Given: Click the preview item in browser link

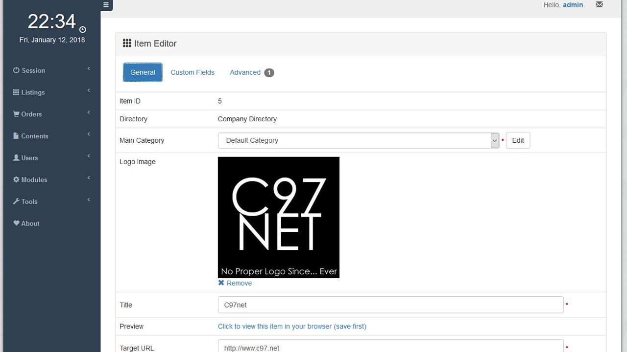Looking at the screenshot, I should [x=292, y=326].
